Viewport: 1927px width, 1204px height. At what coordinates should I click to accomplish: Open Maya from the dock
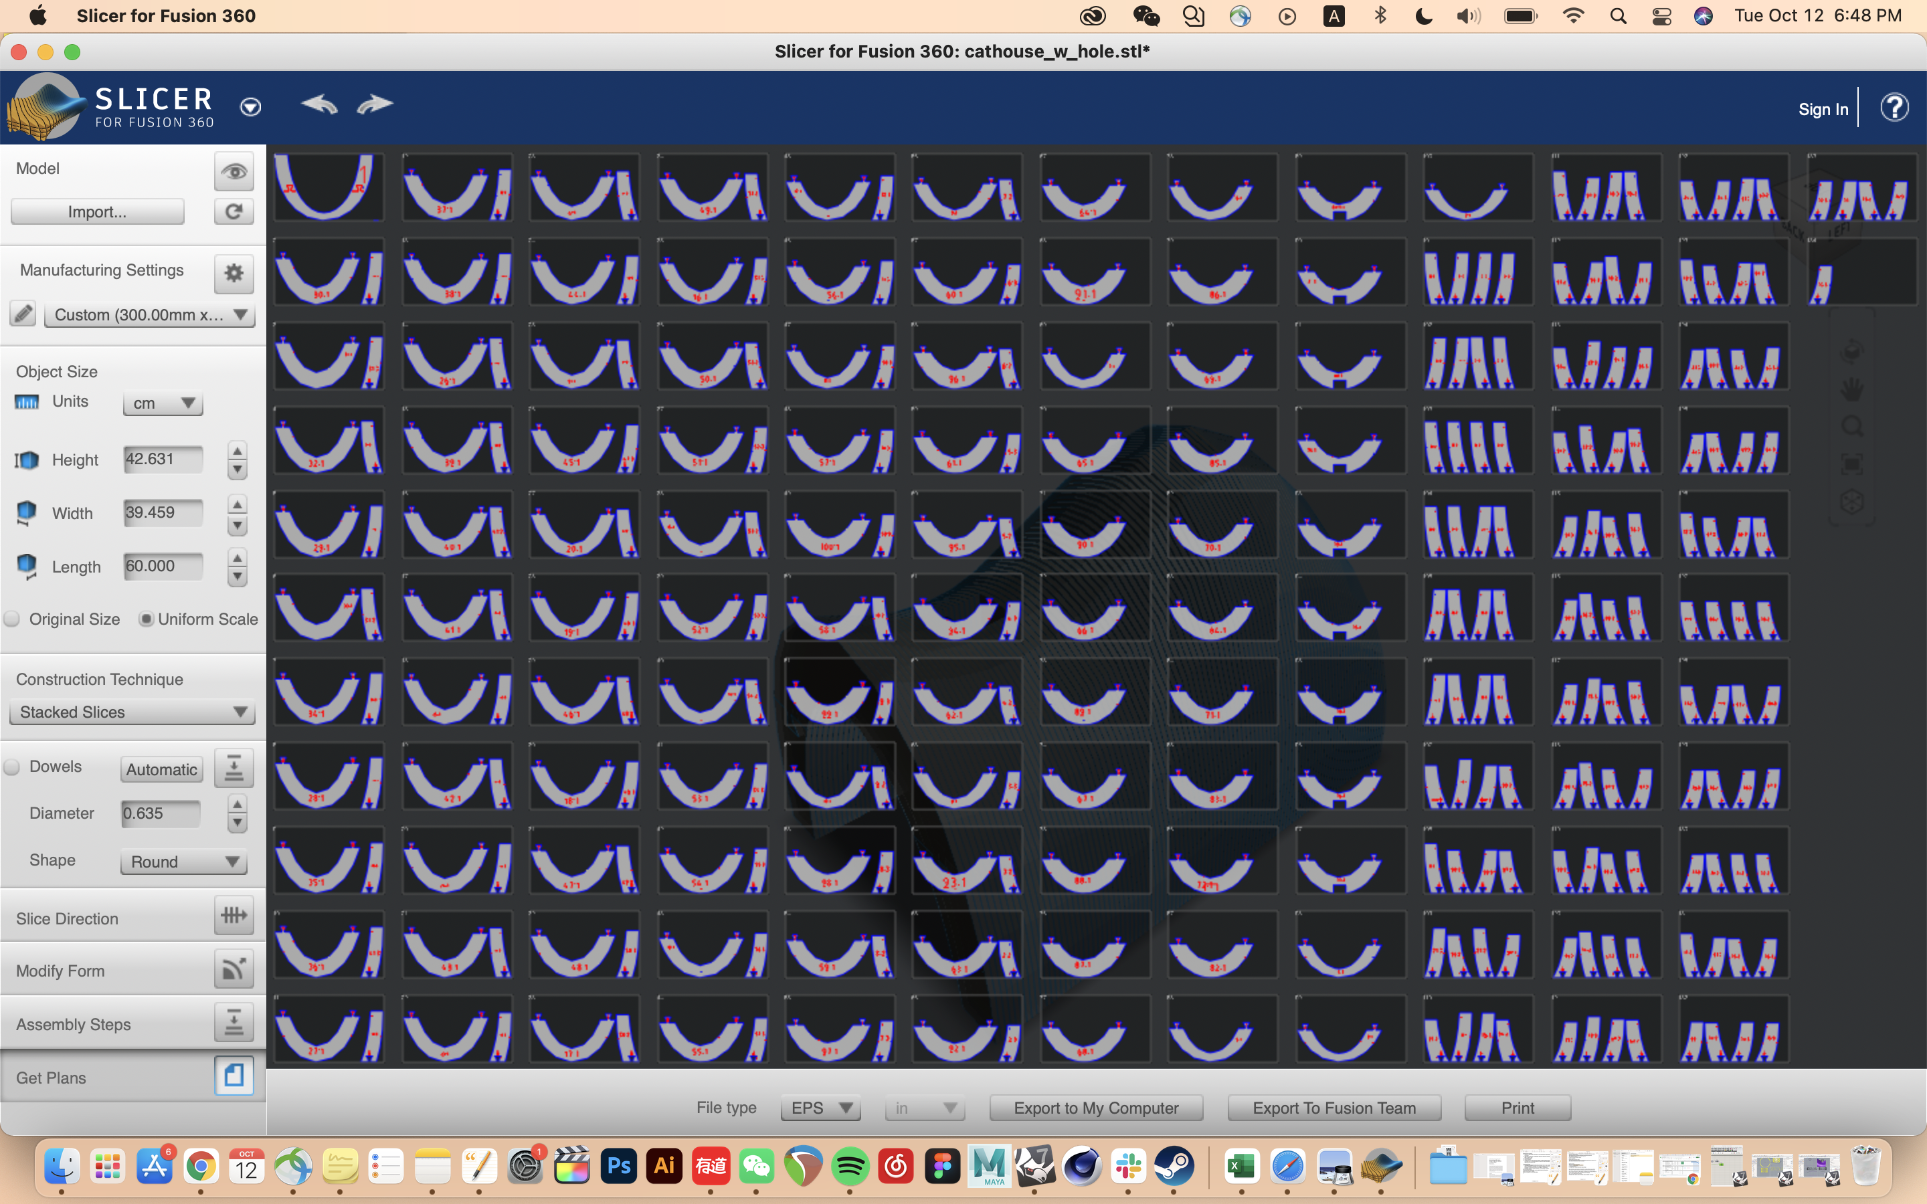click(989, 1167)
